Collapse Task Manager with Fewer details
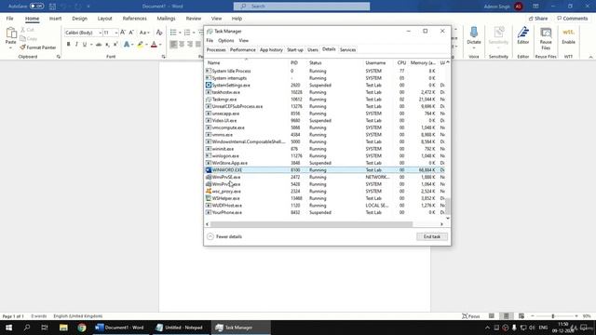596x335 pixels. coord(224,236)
